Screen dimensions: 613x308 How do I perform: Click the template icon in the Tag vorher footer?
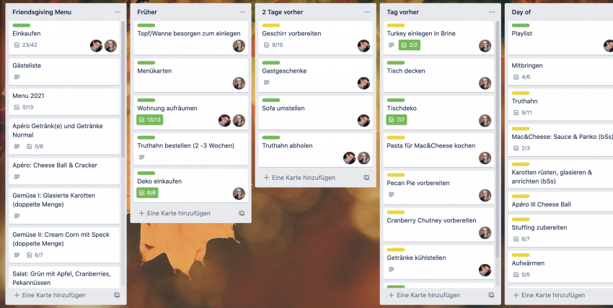[x=491, y=295]
